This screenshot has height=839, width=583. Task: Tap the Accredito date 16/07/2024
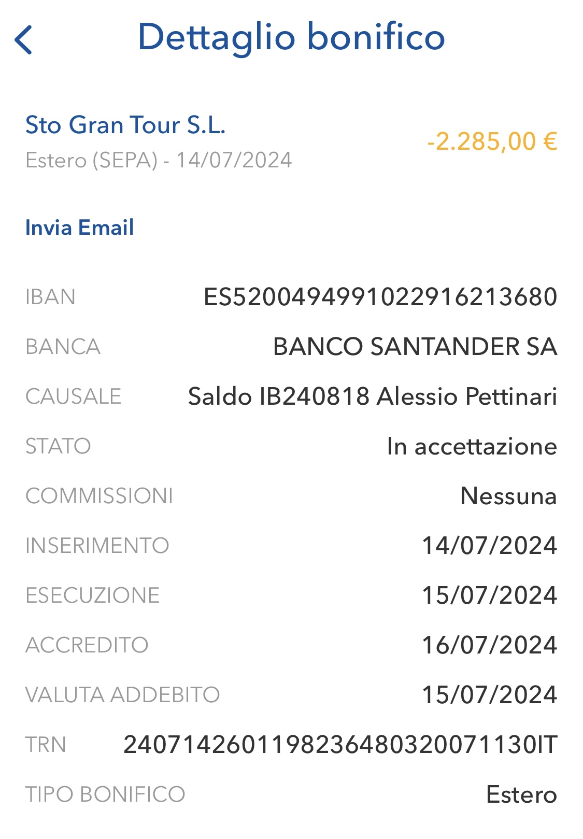click(x=490, y=645)
